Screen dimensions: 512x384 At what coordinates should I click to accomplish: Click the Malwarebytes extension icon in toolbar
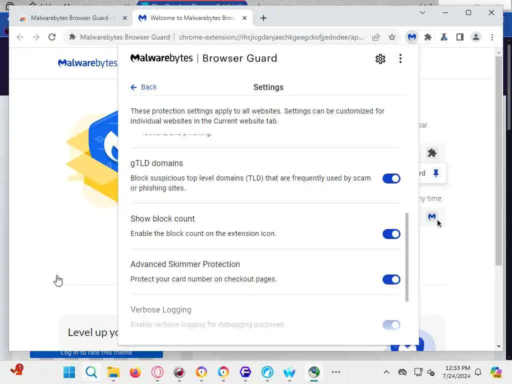pos(412,37)
